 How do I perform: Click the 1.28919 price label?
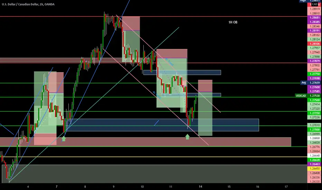click(x=314, y=9)
